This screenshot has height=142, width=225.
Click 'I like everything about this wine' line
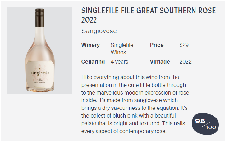pyautogui.click(x=130, y=77)
